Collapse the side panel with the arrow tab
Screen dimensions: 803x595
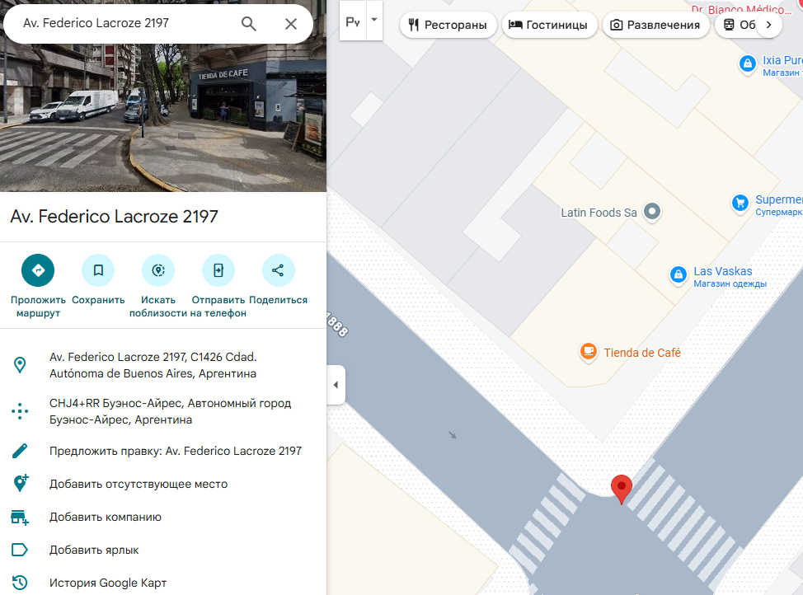click(336, 385)
